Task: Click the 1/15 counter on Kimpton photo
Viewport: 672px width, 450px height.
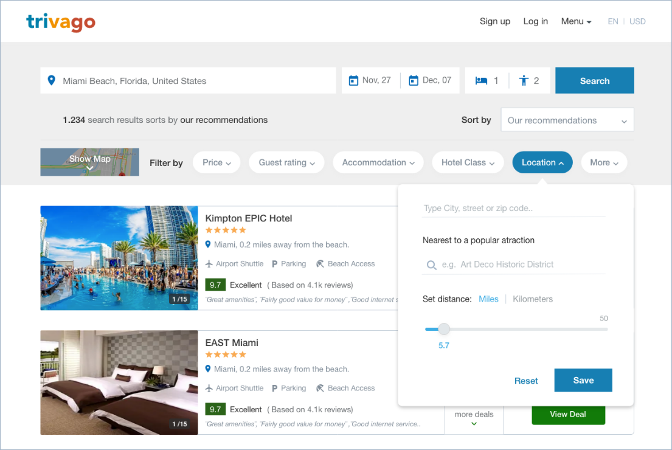Action: click(x=179, y=299)
